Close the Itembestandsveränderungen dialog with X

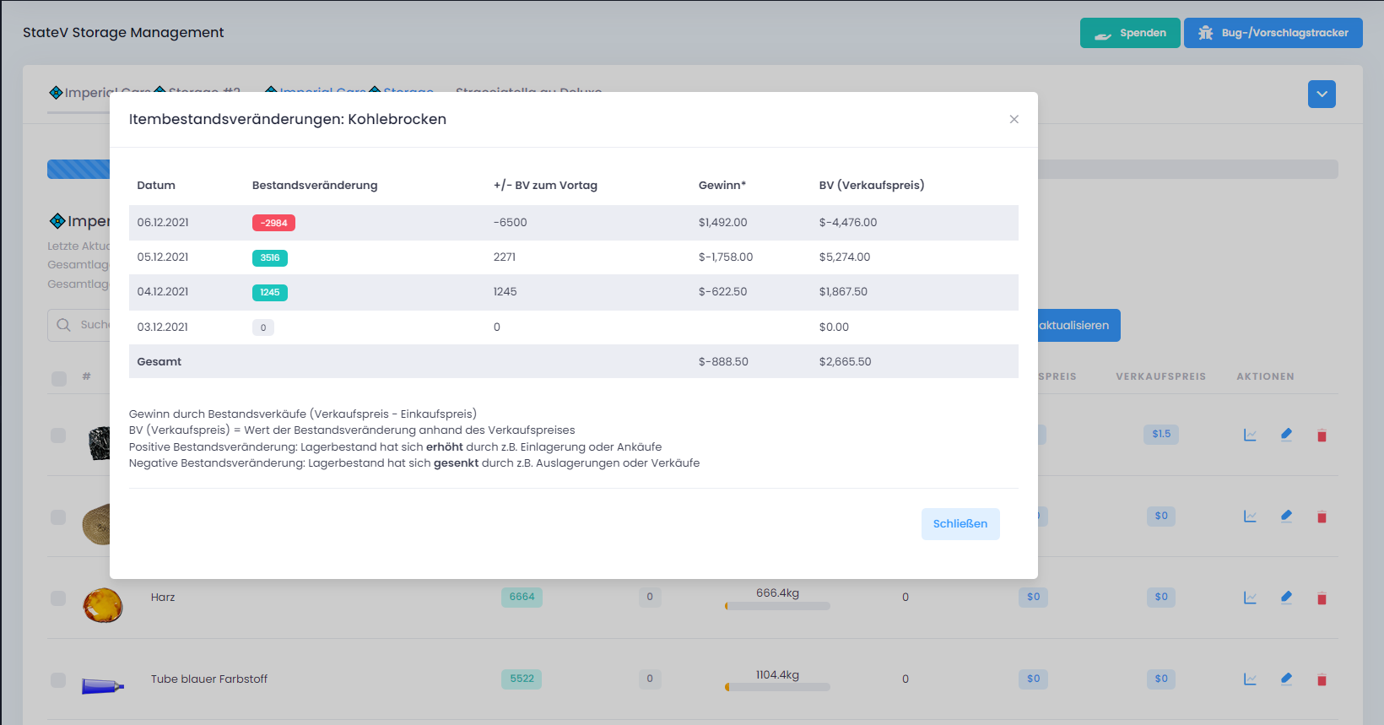point(1014,119)
